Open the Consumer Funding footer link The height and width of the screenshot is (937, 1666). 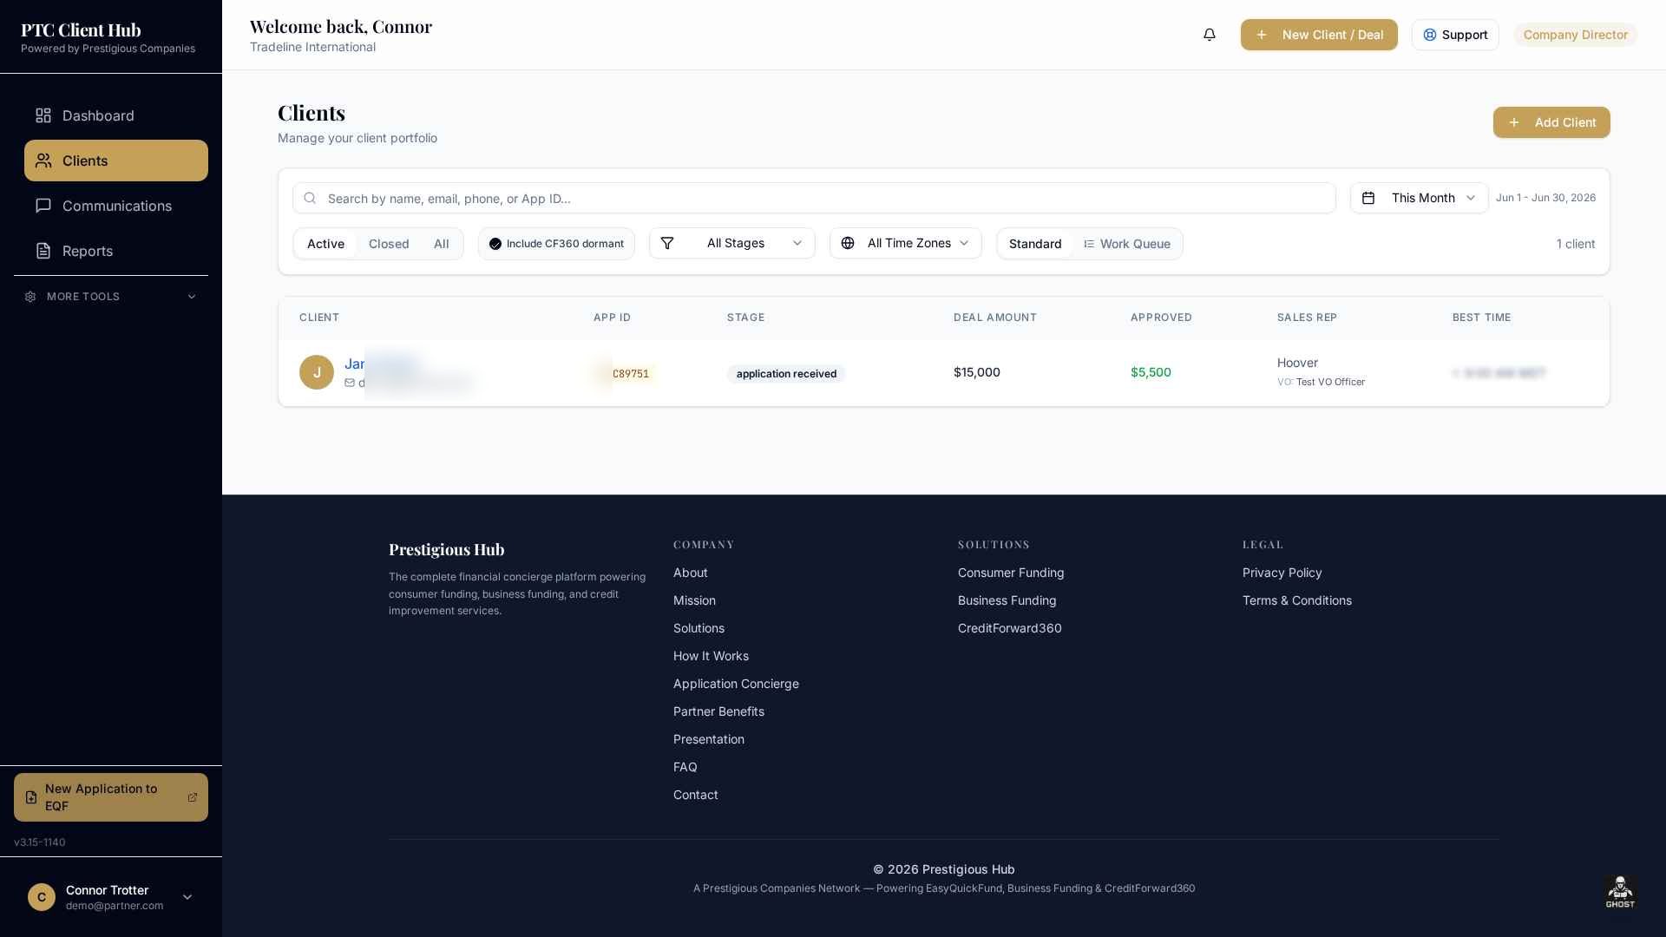(1011, 573)
